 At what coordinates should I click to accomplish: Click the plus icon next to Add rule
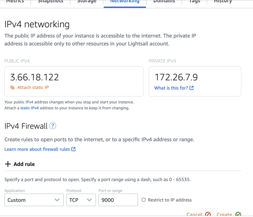(8, 164)
